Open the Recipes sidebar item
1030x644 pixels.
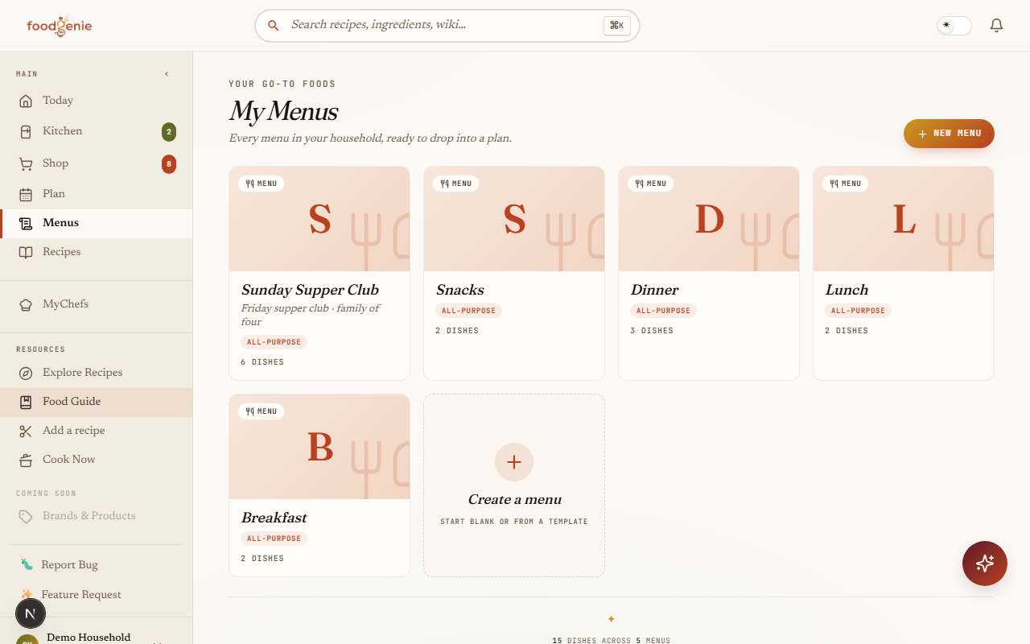[x=97, y=252]
